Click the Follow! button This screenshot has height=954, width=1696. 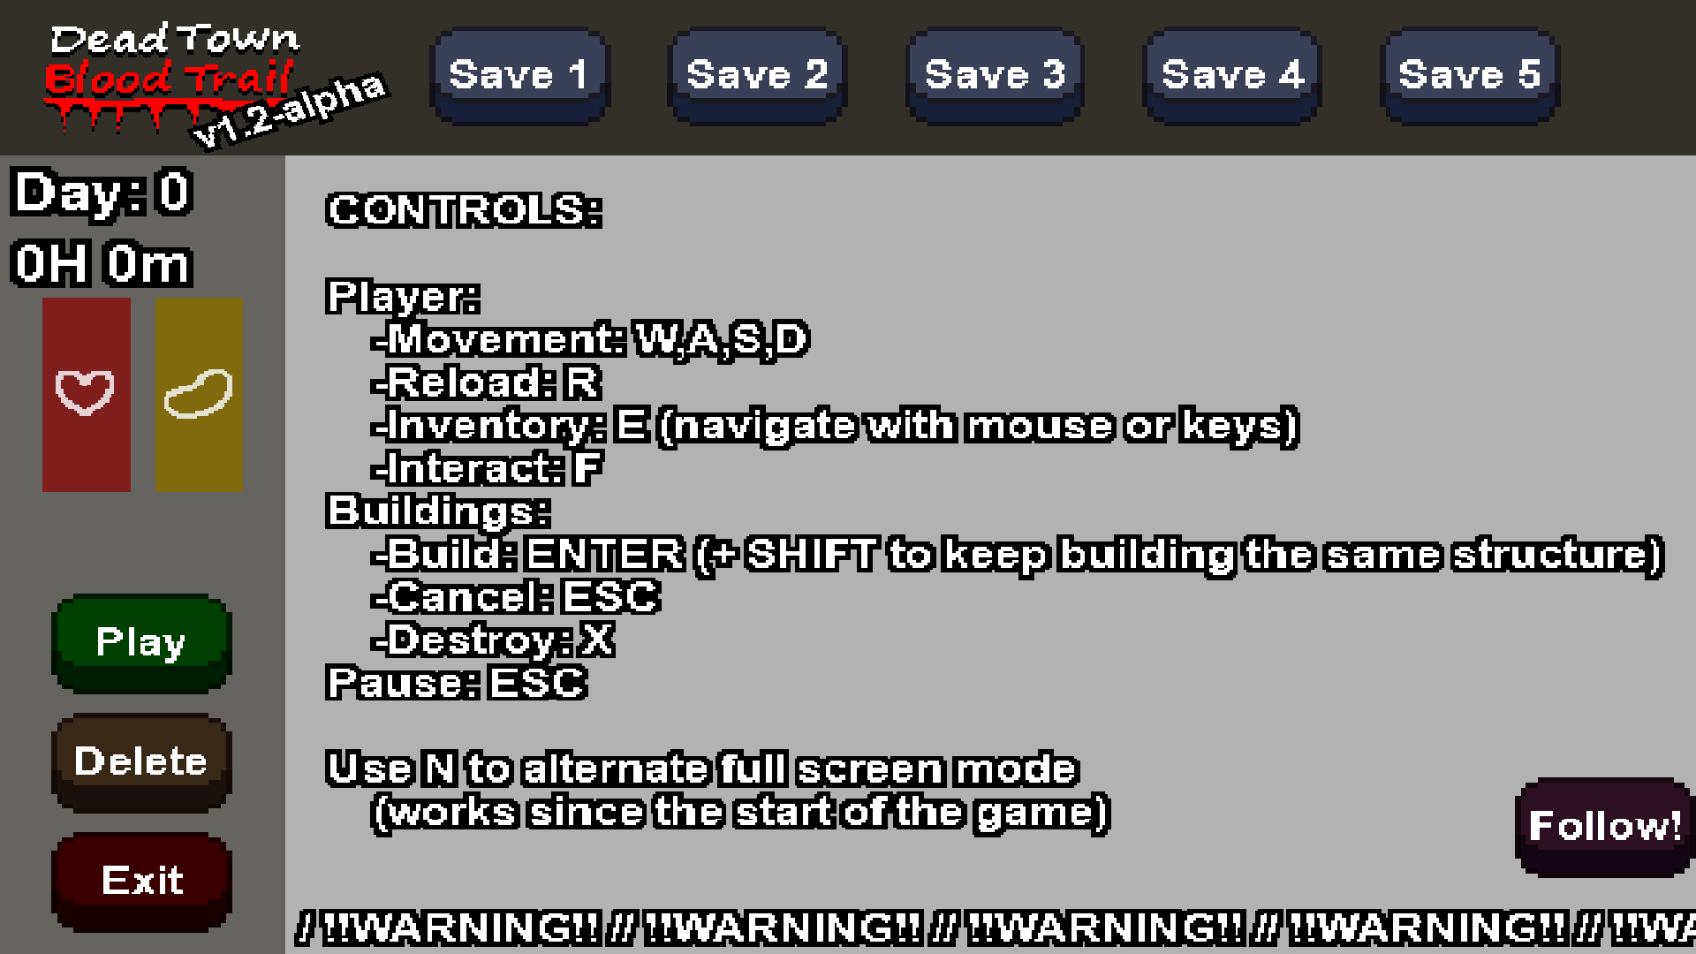point(1604,827)
